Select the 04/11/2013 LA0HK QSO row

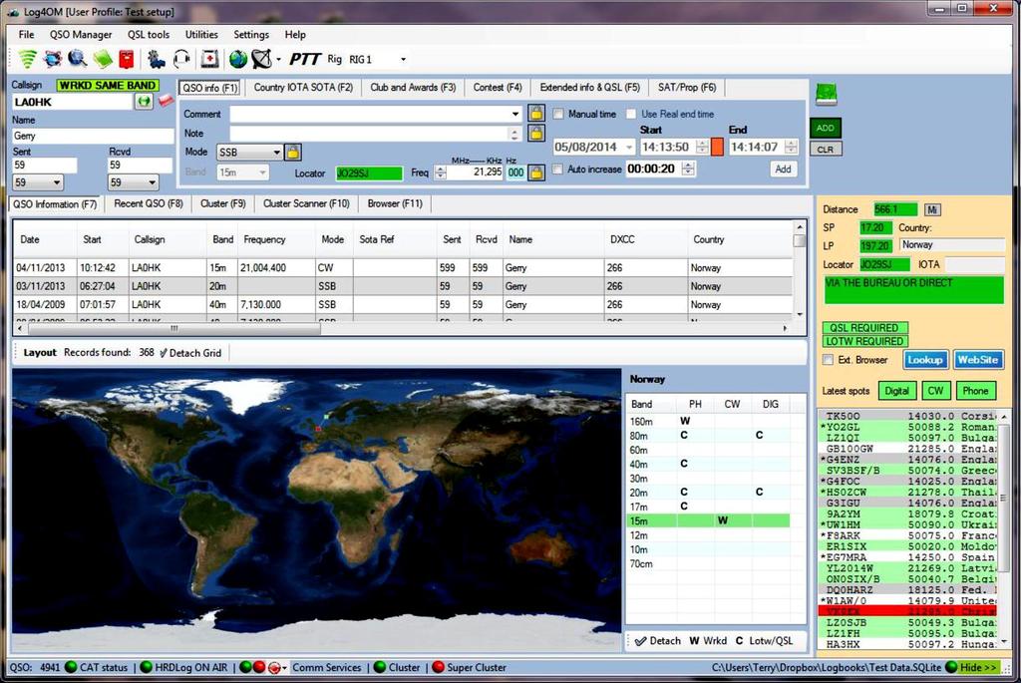point(404,267)
